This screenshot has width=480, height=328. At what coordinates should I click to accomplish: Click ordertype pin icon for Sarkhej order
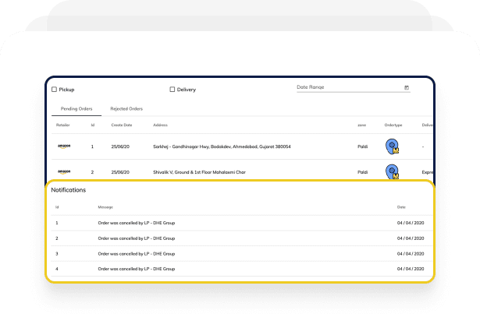point(392,146)
